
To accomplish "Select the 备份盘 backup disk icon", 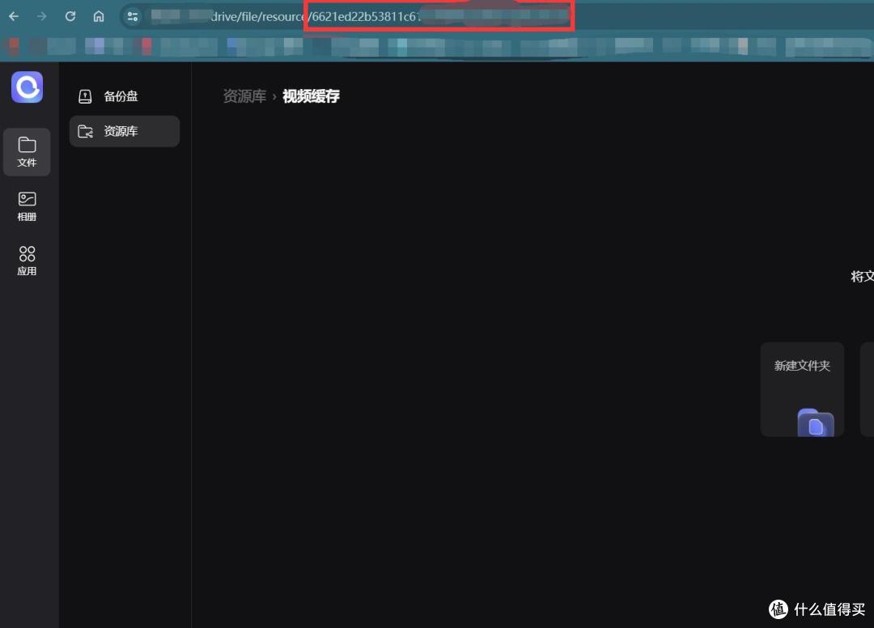I will click(x=85, y=95).
